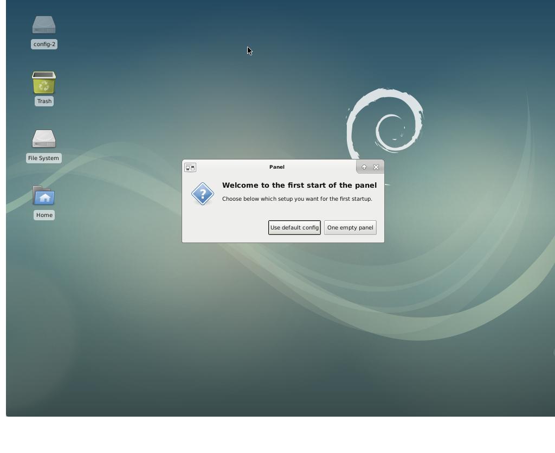Close the Panel dialog window

376,167
